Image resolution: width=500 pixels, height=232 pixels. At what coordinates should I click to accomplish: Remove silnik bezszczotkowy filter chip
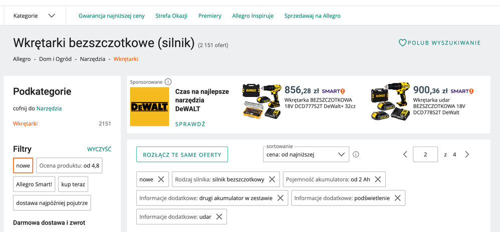tap(272, 179)
